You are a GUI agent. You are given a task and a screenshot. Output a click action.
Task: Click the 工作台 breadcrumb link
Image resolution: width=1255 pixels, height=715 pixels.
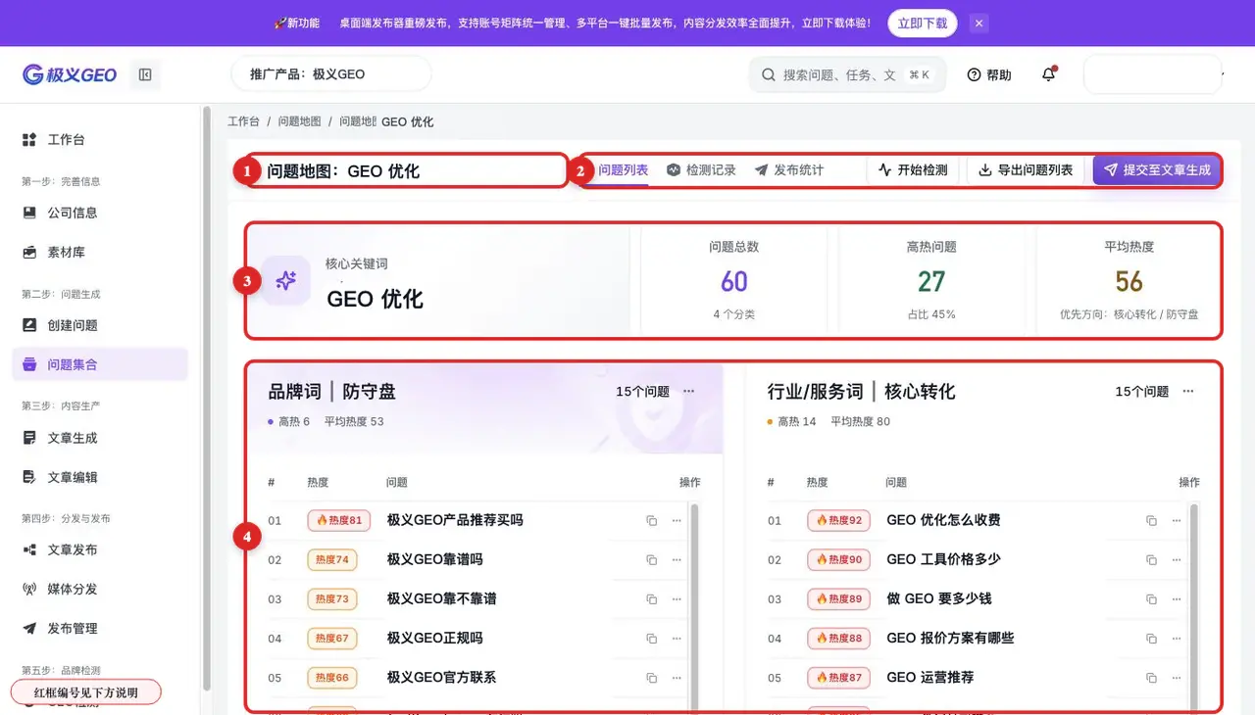pos(243,121)
